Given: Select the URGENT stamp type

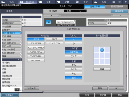Looking at the screenshot, I should pos(36,39).
